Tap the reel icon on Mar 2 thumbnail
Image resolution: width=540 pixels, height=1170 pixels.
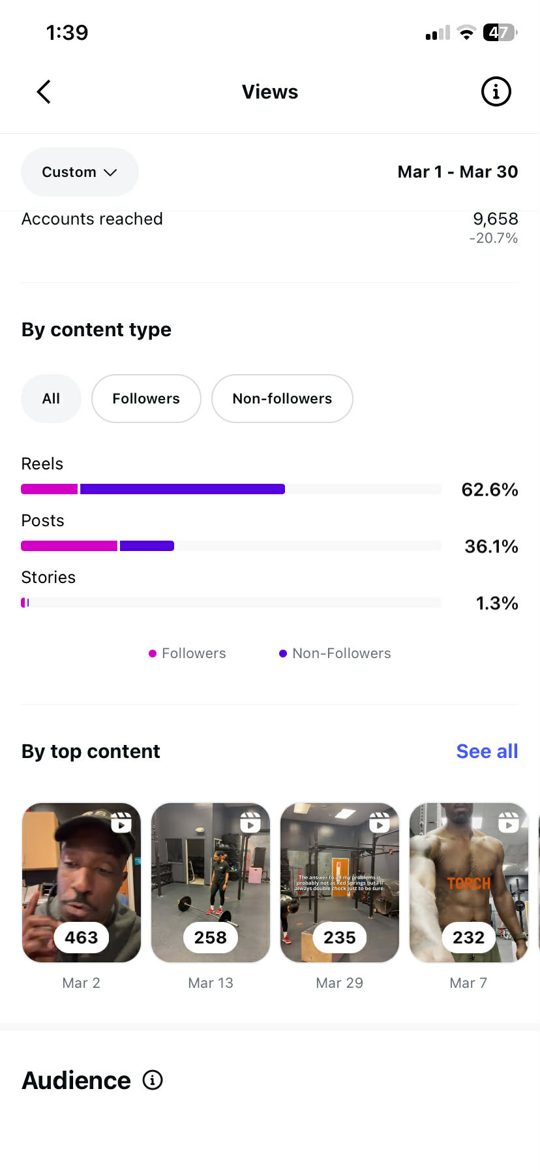tap(121, 822)
